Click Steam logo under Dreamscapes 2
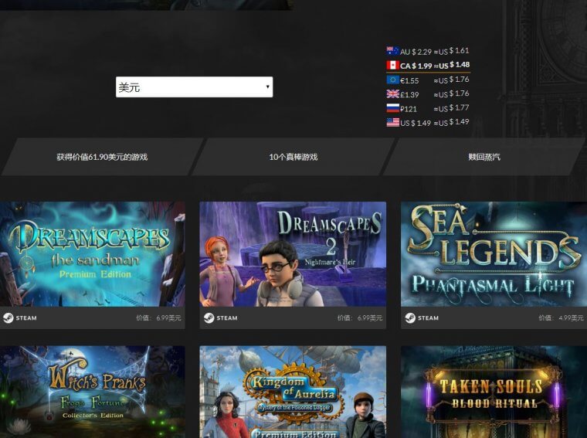The height and width of the screenshot is (438, 587). (220, 317)
